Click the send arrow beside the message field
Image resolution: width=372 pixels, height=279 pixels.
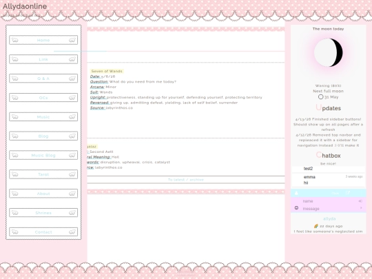[x=361, y=208]
